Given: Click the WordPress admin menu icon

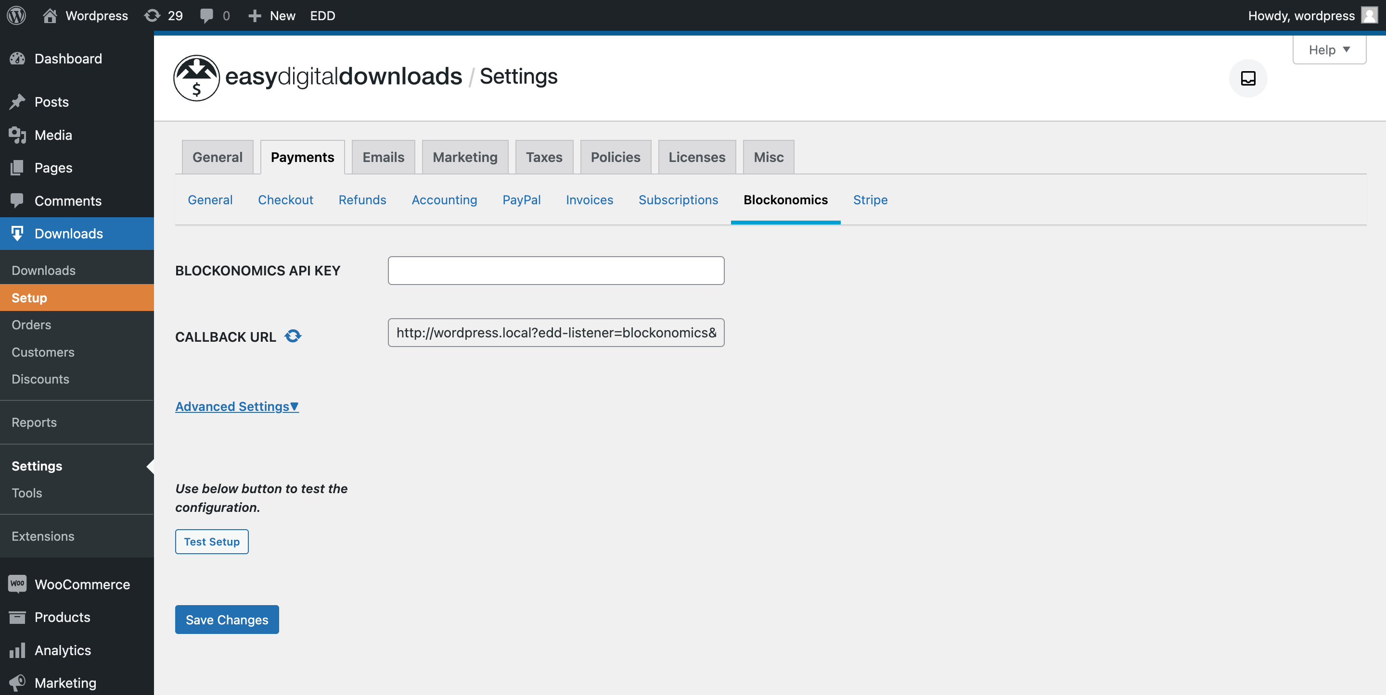Looking at the screenshot, I should pyautogui.click(x=19, y=15).
